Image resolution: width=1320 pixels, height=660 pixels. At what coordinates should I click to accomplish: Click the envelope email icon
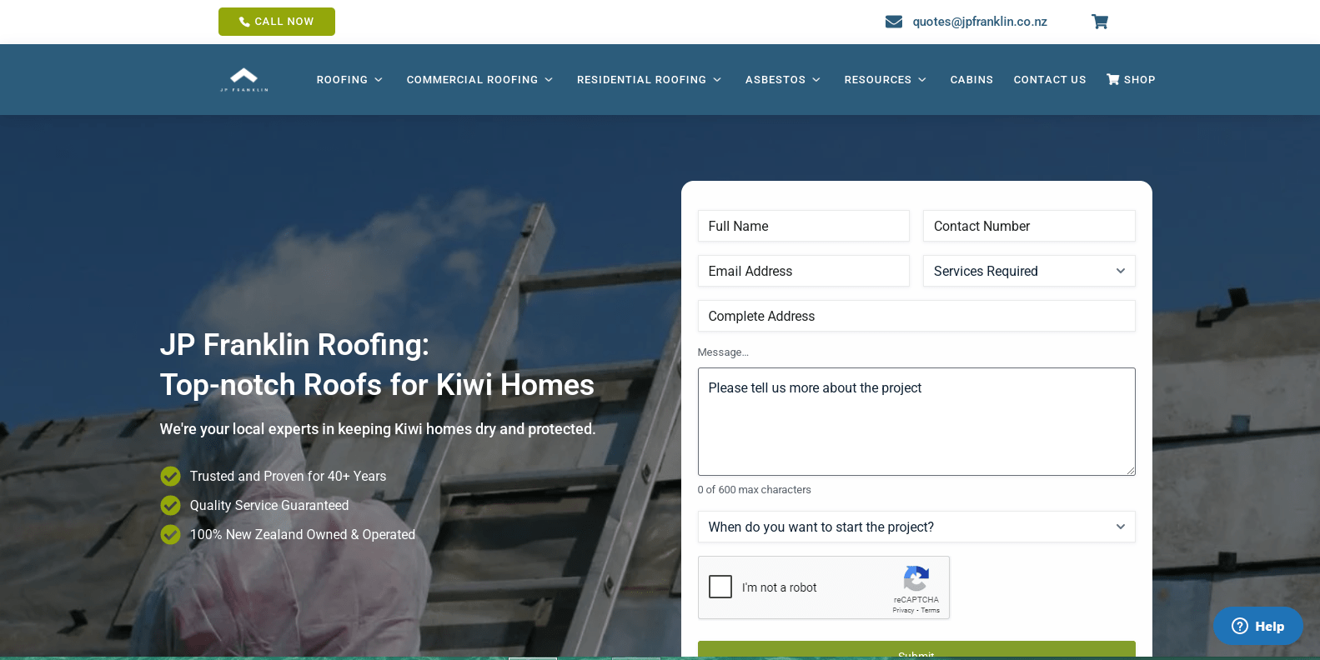pos(894,22)
